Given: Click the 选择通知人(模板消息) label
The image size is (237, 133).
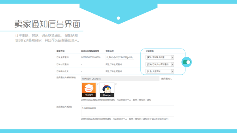Looking at the screenshot, I should point(66,78).
